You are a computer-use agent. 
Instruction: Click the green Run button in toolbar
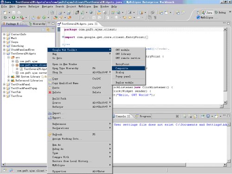(13, 18)
